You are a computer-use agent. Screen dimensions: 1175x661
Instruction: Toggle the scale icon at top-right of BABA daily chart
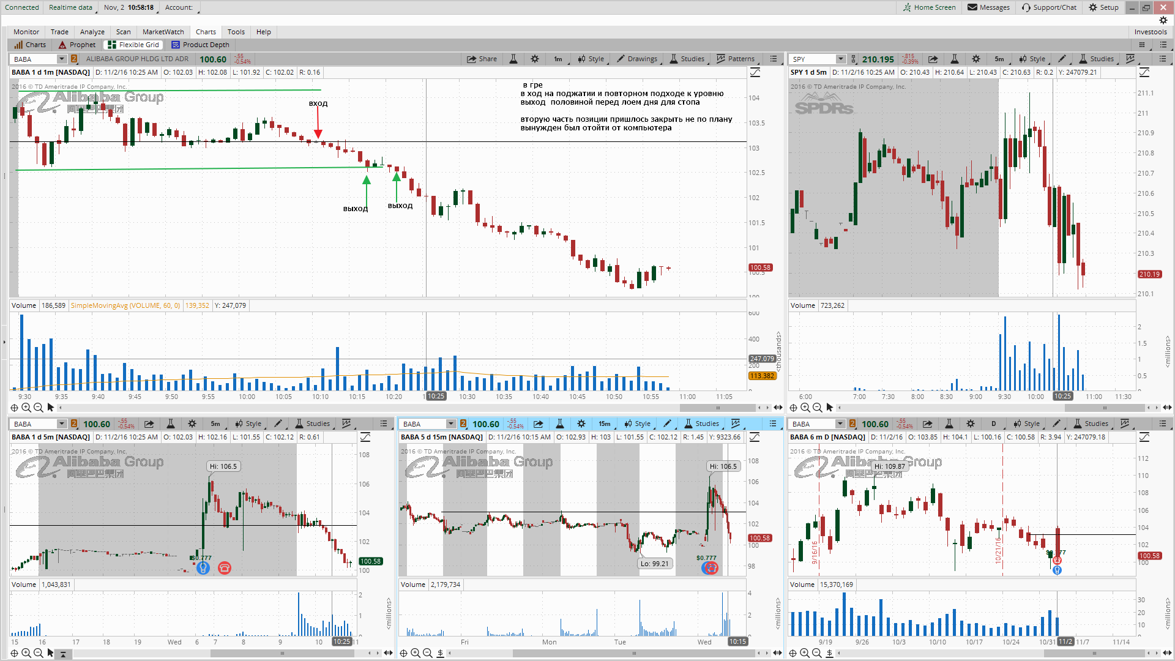click(1144, 437)
